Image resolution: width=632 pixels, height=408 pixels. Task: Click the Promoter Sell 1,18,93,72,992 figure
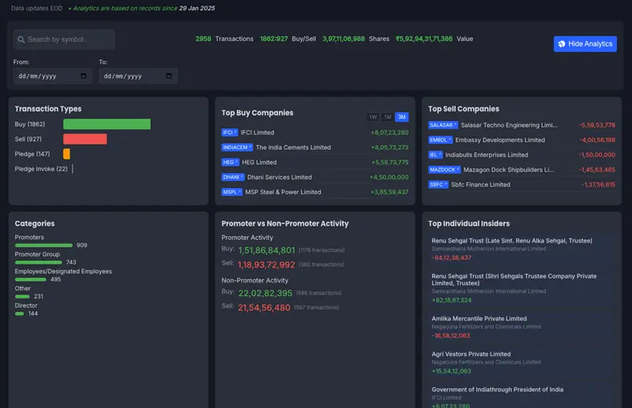(266, 265)
